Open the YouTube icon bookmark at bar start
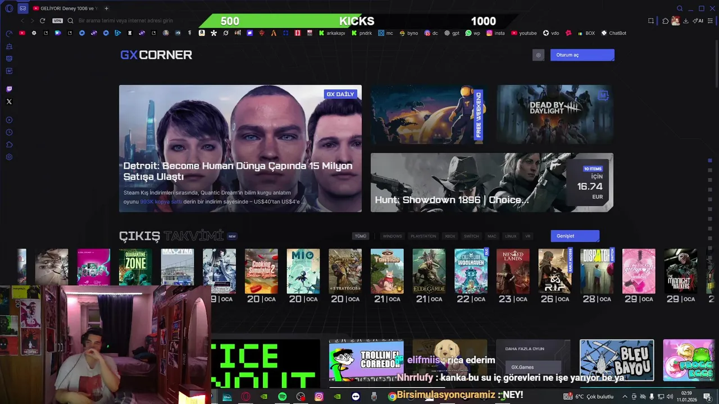This screenshot has width=719, height=404. coord(22,33)
